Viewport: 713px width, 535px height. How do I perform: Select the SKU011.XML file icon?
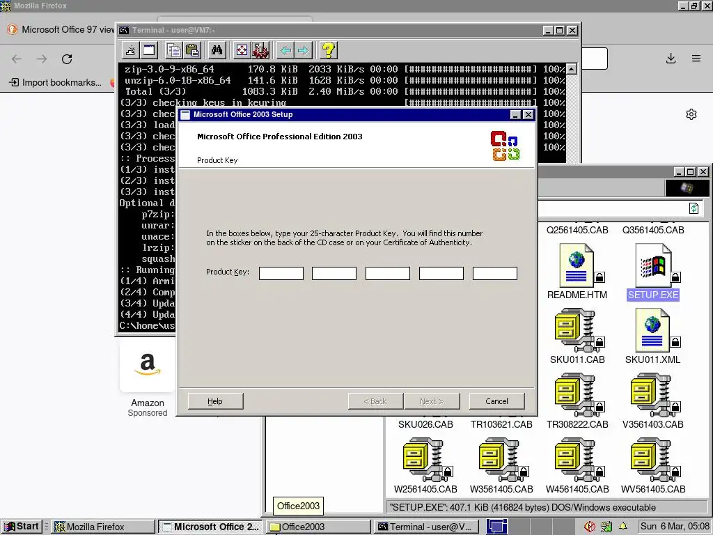point(653,330)
